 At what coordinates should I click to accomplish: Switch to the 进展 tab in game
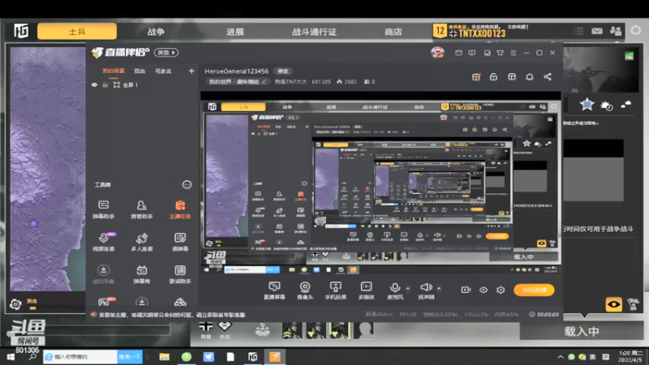pos(234,32)
